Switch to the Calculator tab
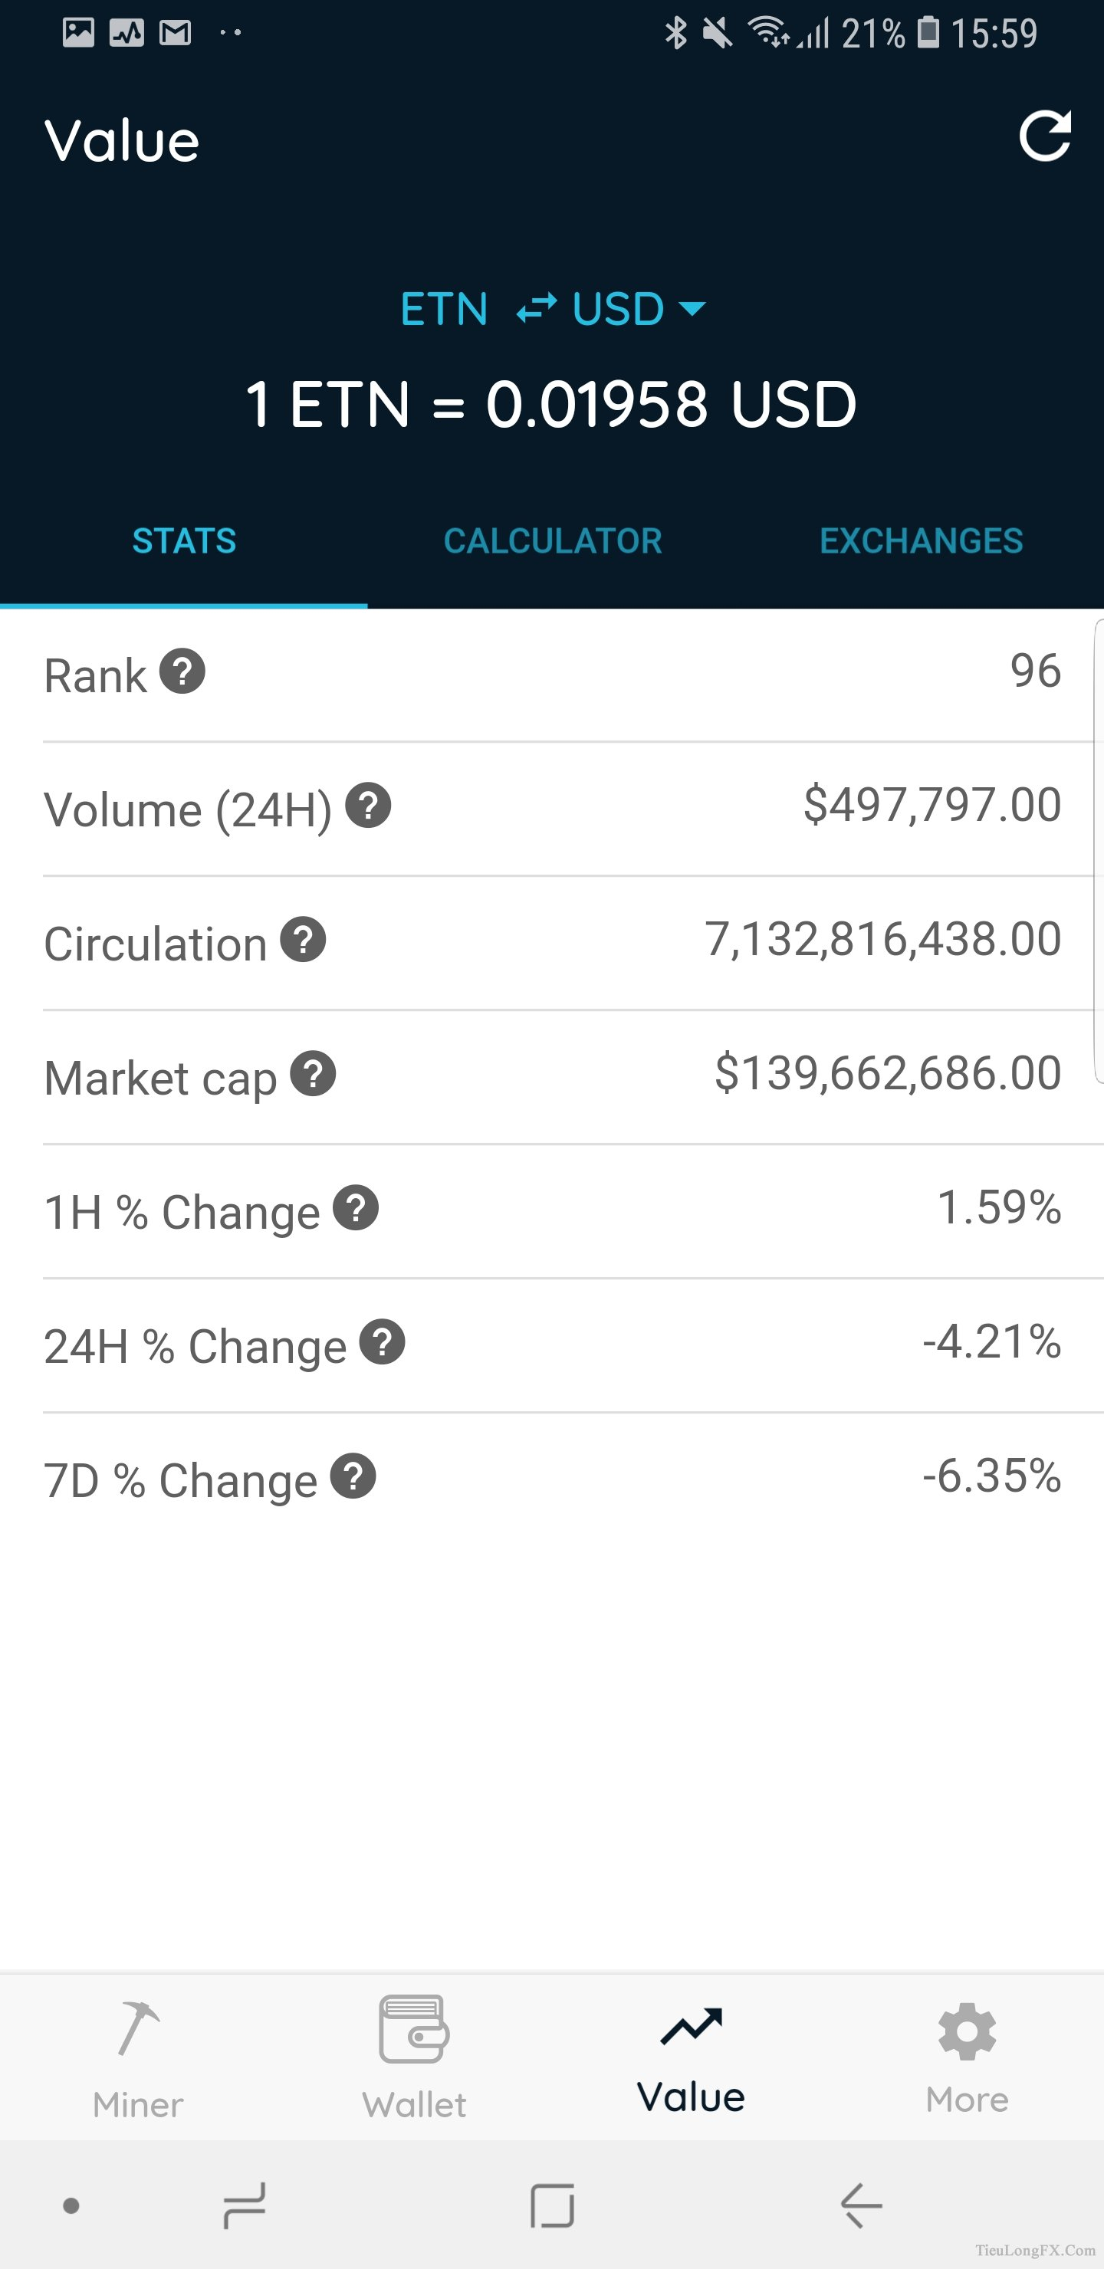 pyautogui.click(x=553, y=541)
